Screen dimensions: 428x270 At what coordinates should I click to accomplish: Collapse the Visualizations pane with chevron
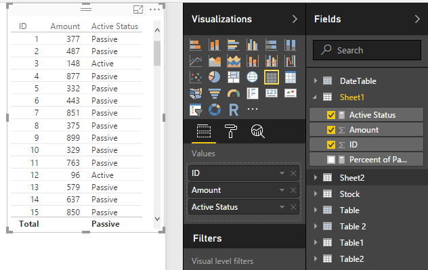(295, 19)
